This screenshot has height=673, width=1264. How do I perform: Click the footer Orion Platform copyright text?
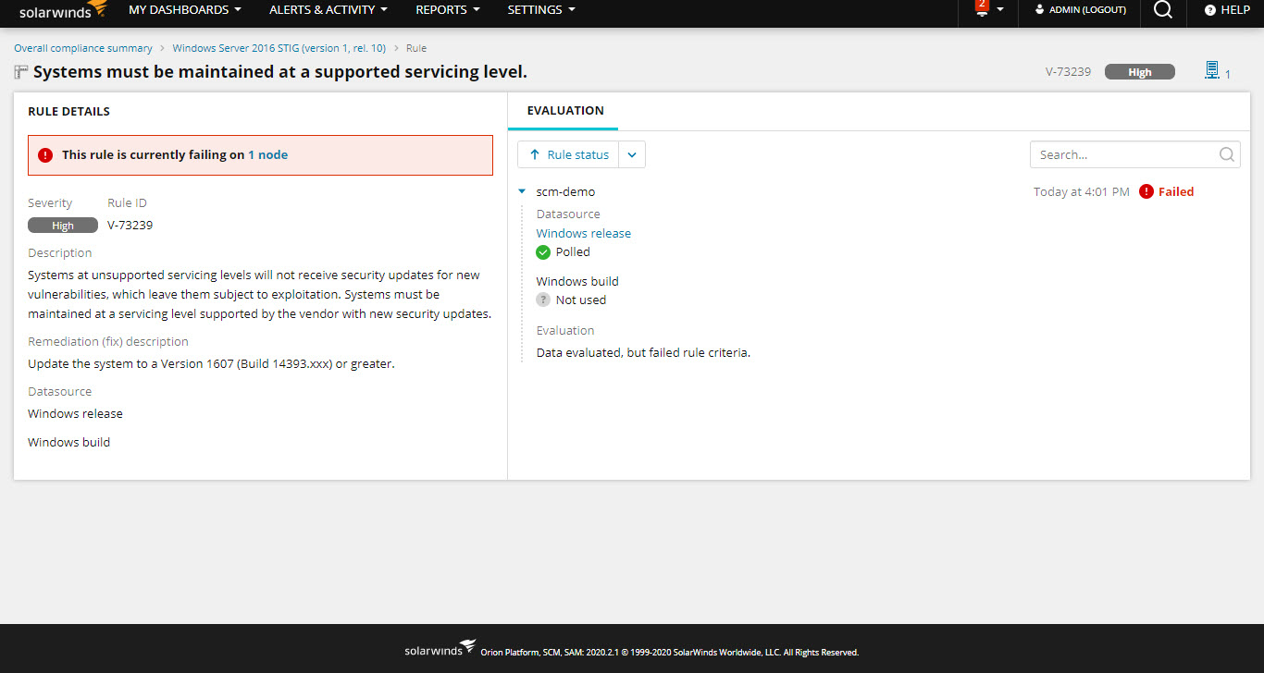[x=669, y=653]
